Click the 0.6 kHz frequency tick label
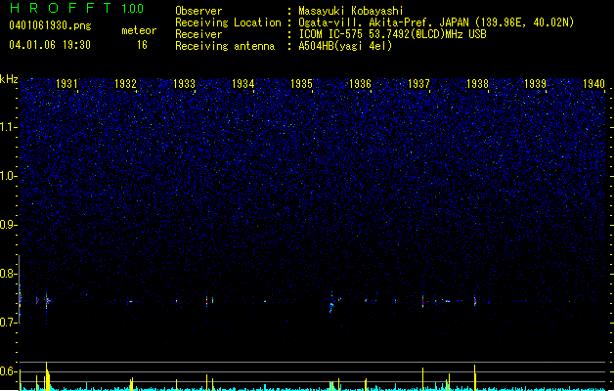 8,371
